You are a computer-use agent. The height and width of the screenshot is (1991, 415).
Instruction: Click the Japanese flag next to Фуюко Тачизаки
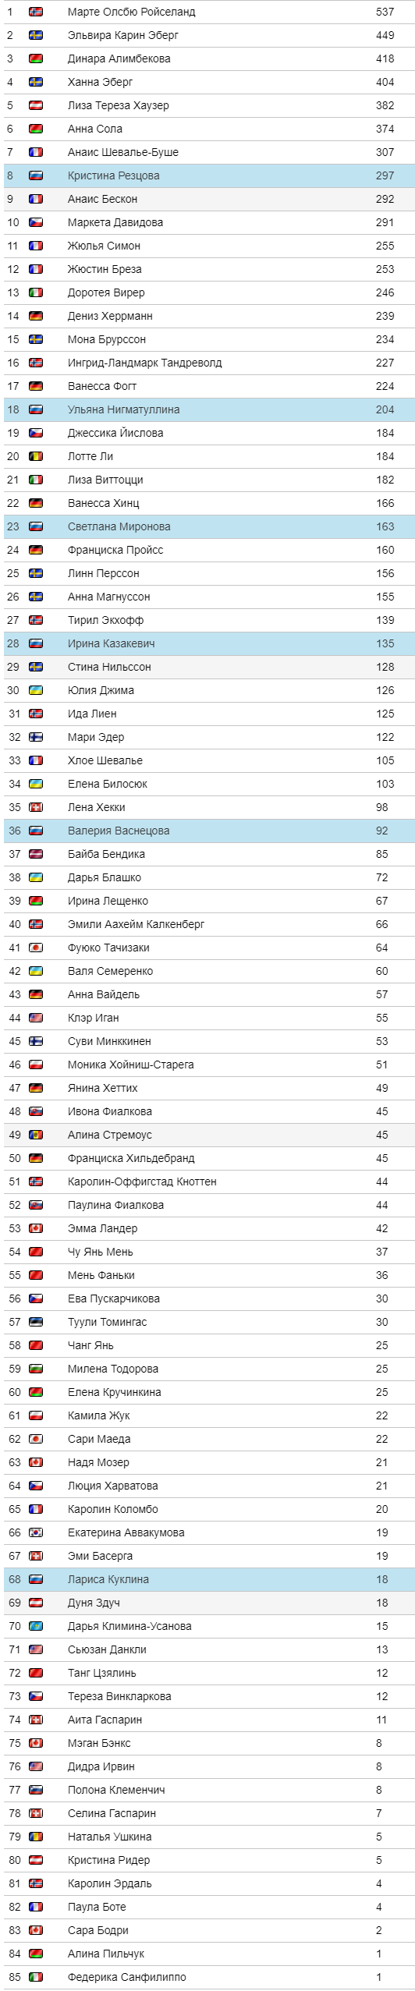(x=36, y=948)
